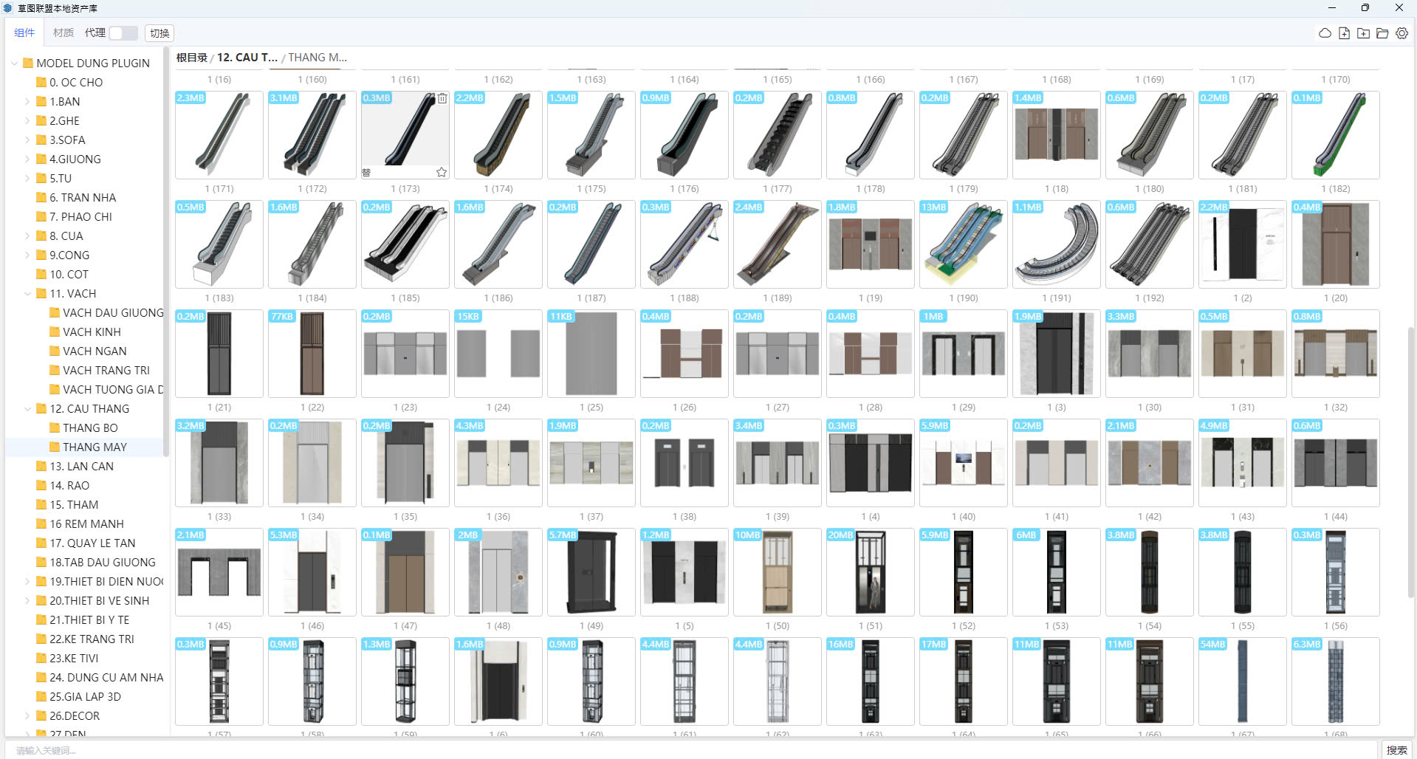
Task: Switch to the 材质 materials tab
Action: pyautogui.click(x=64, y=33)
